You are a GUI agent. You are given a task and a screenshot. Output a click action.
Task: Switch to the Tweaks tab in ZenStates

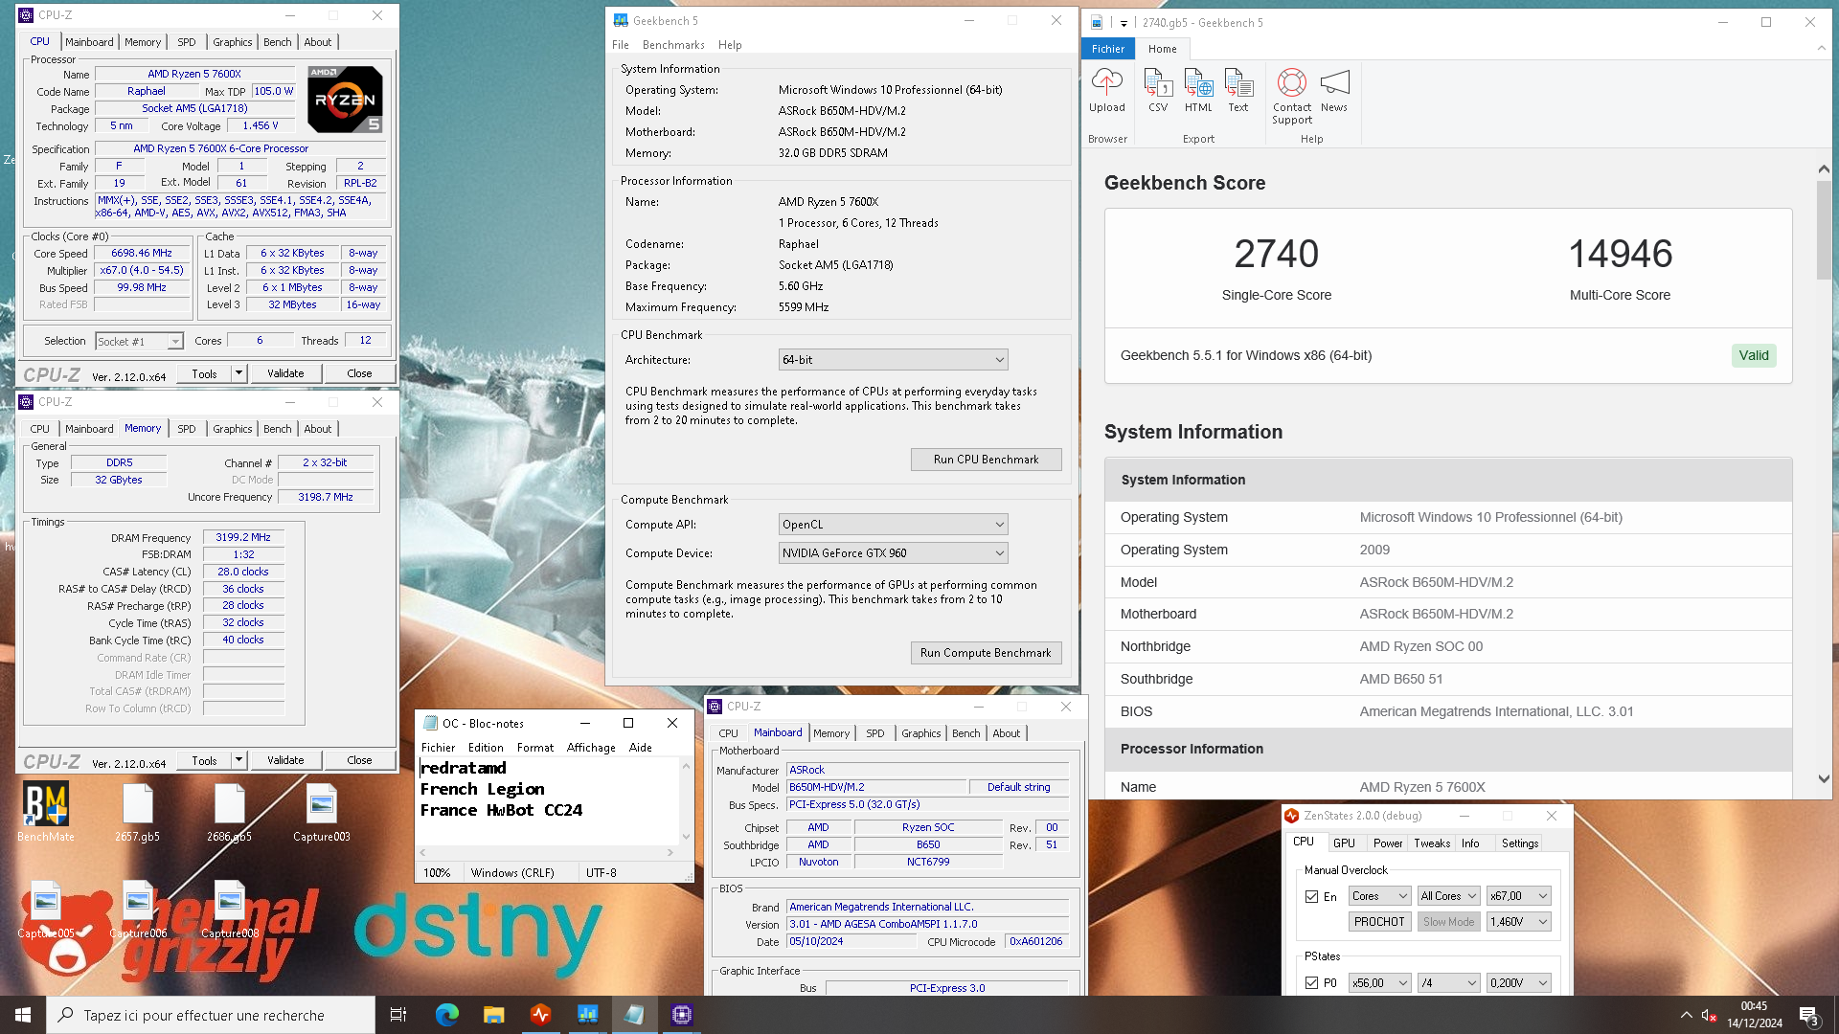[x=1432, y=843]
